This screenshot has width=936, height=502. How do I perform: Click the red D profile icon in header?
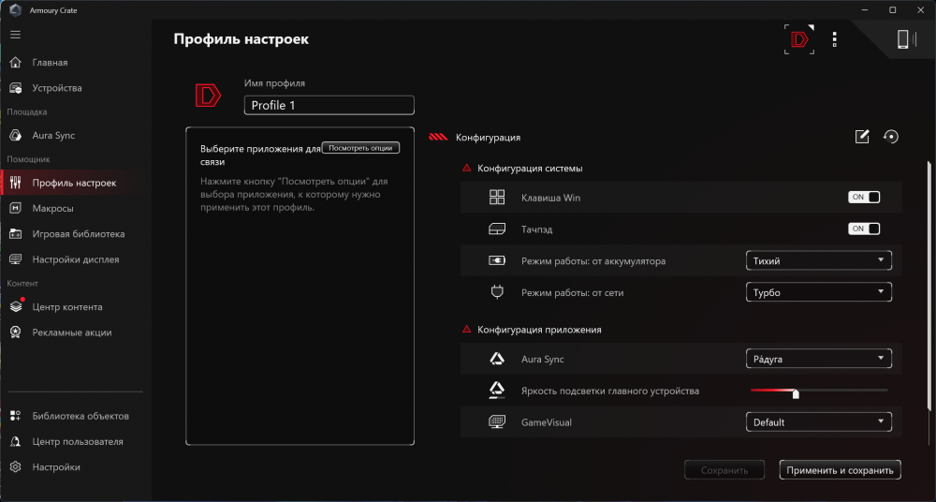coord(798,39)
